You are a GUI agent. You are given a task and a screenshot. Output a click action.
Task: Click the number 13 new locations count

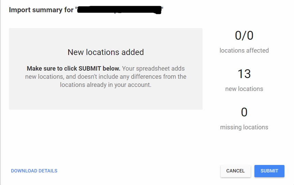pyautogui.click(x=244, y=74)
